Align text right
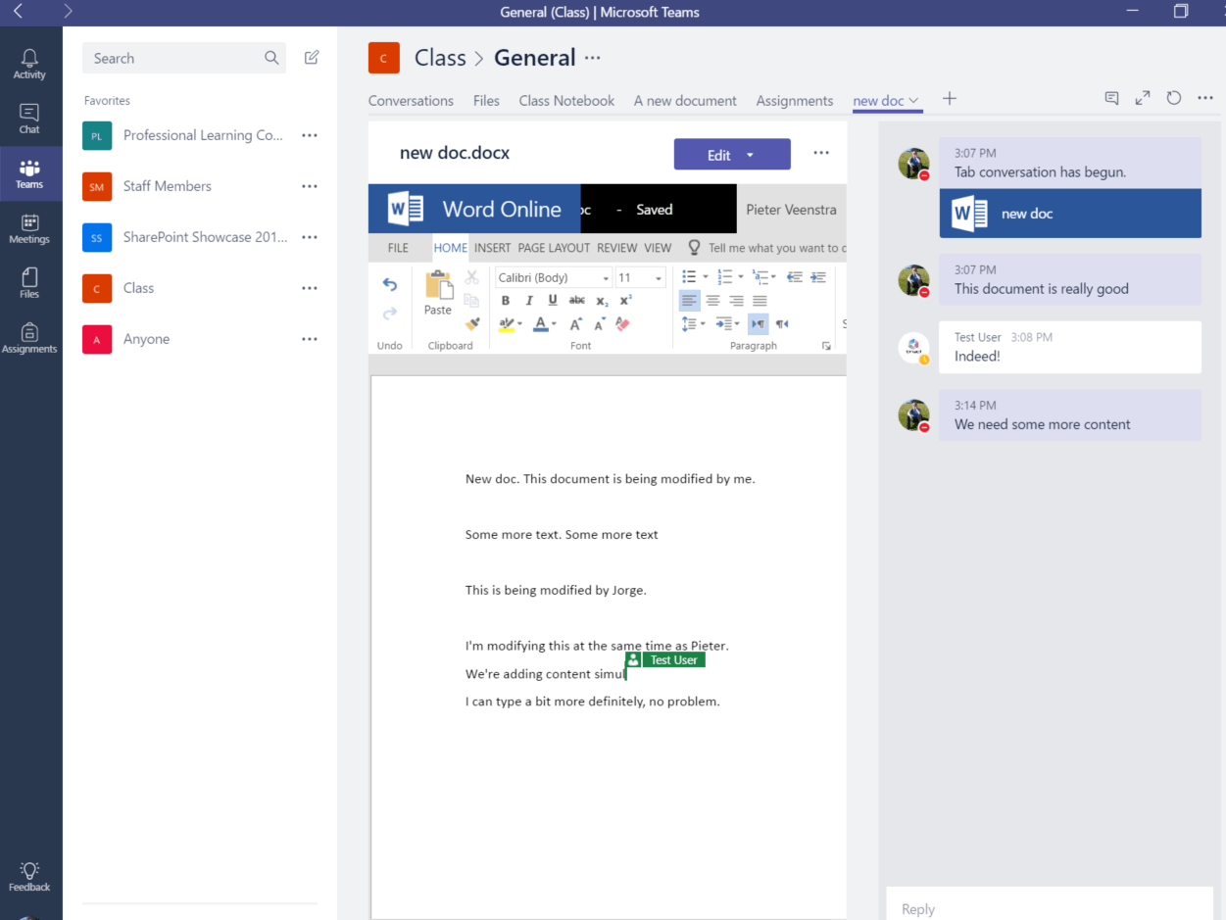This screenshot has width=1226, height=920. 736,301
